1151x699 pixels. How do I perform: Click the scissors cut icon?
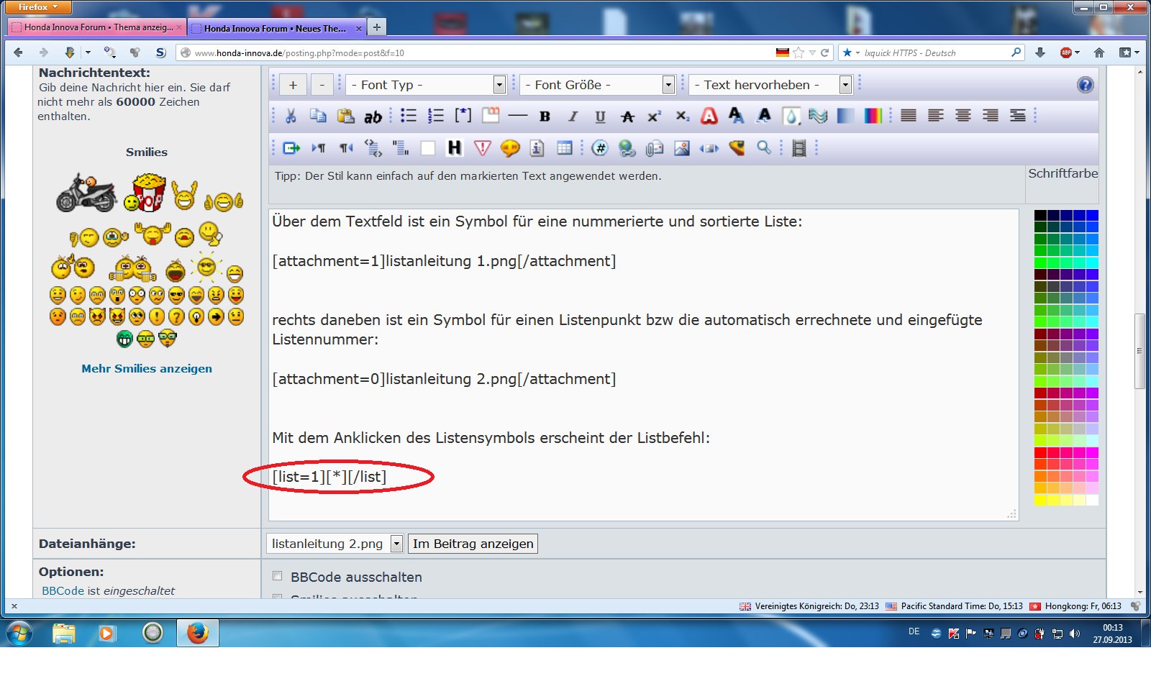[291, 116]
